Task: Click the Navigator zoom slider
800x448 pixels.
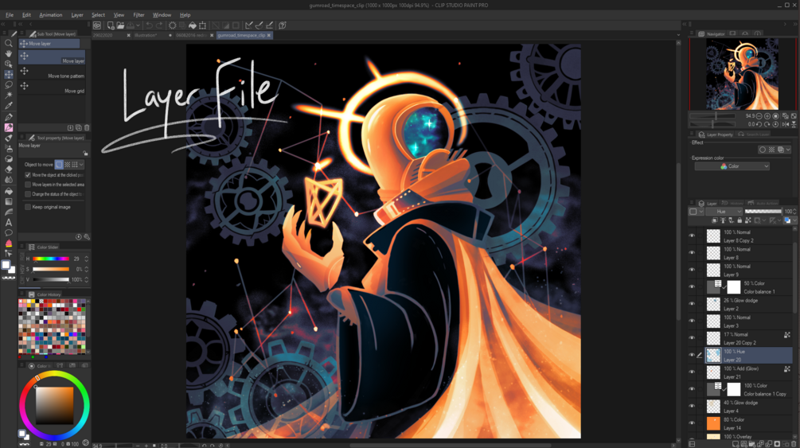Action: (x=712, y=116)
